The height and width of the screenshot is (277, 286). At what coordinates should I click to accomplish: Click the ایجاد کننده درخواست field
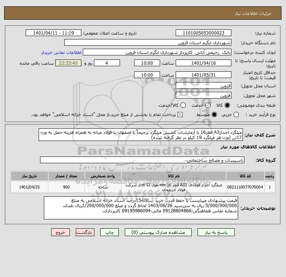[x=157, y=52]
